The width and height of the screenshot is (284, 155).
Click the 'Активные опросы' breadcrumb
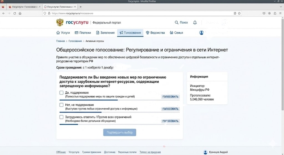95,41
